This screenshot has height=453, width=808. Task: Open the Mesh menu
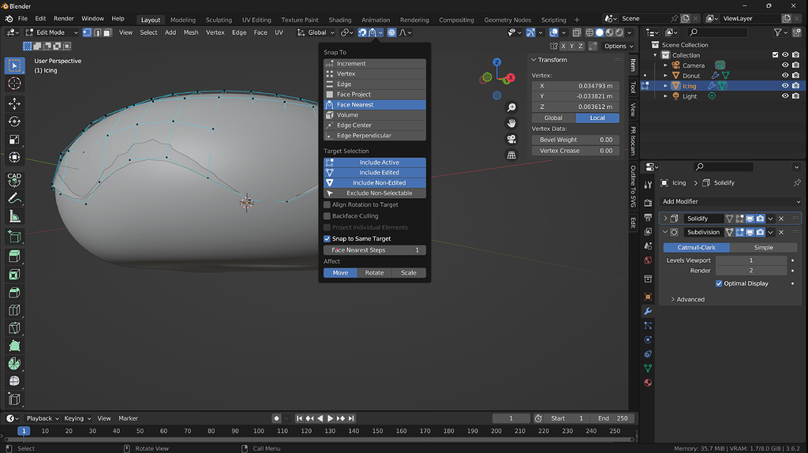(x=191, y=32)
